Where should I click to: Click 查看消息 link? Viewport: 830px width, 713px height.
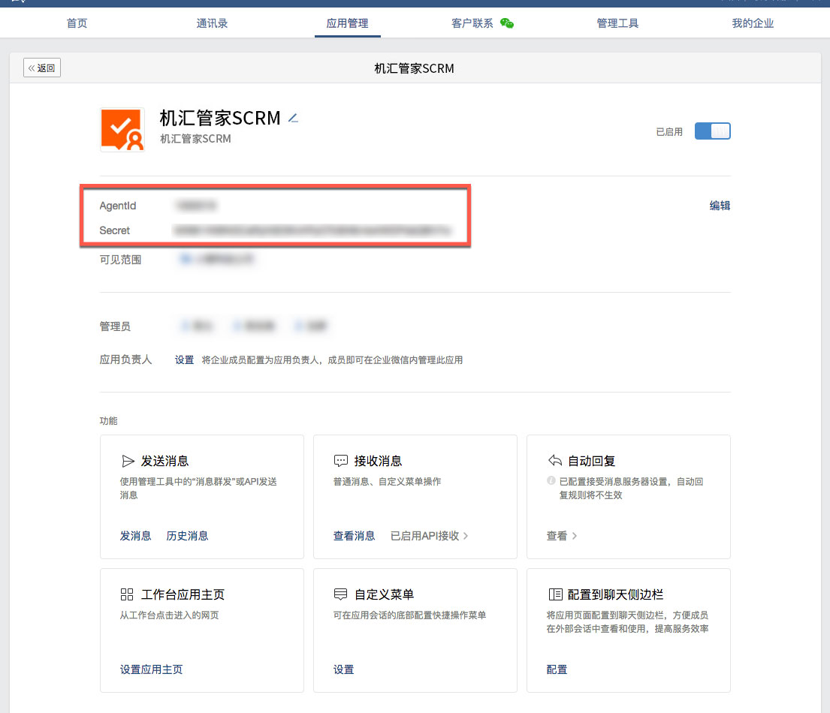354,536
